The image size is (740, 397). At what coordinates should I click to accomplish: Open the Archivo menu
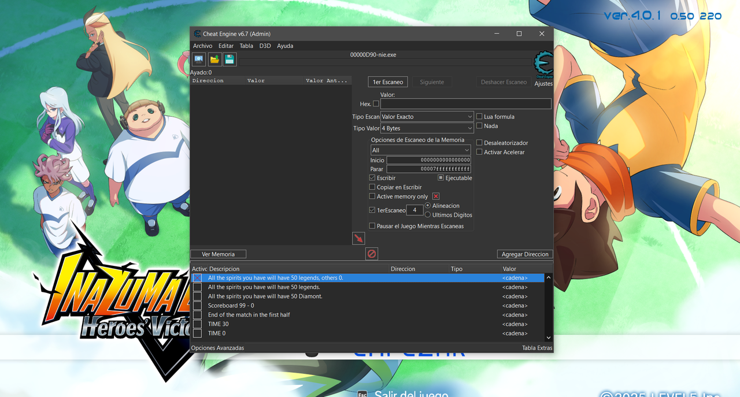pyautogui.click(x=203, y=46)
